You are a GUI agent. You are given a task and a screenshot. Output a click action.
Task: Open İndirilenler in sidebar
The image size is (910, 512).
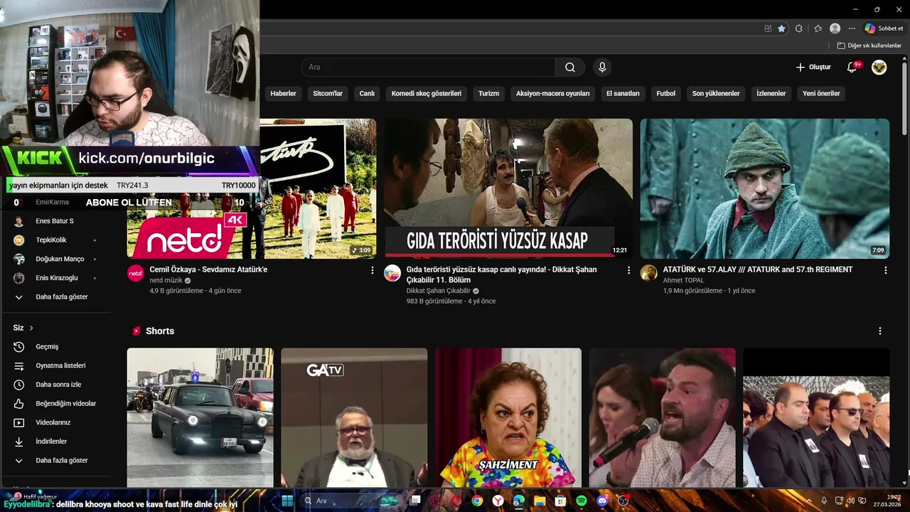tap(51, 442)
